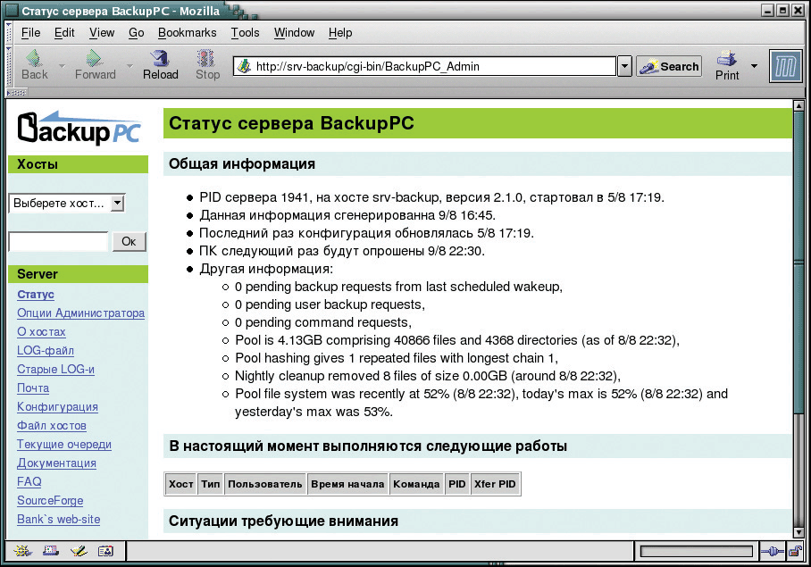The image size is (811, 567).
Task: Click the 'LOG-файл' link
Action: [46, 351]
